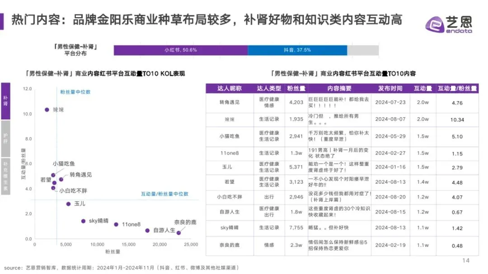
Task: Click the 玉儿 dot in scatter chart
Action: tap(68, 204)
